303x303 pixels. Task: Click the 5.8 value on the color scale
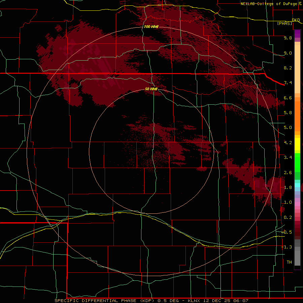pos(288,113)
